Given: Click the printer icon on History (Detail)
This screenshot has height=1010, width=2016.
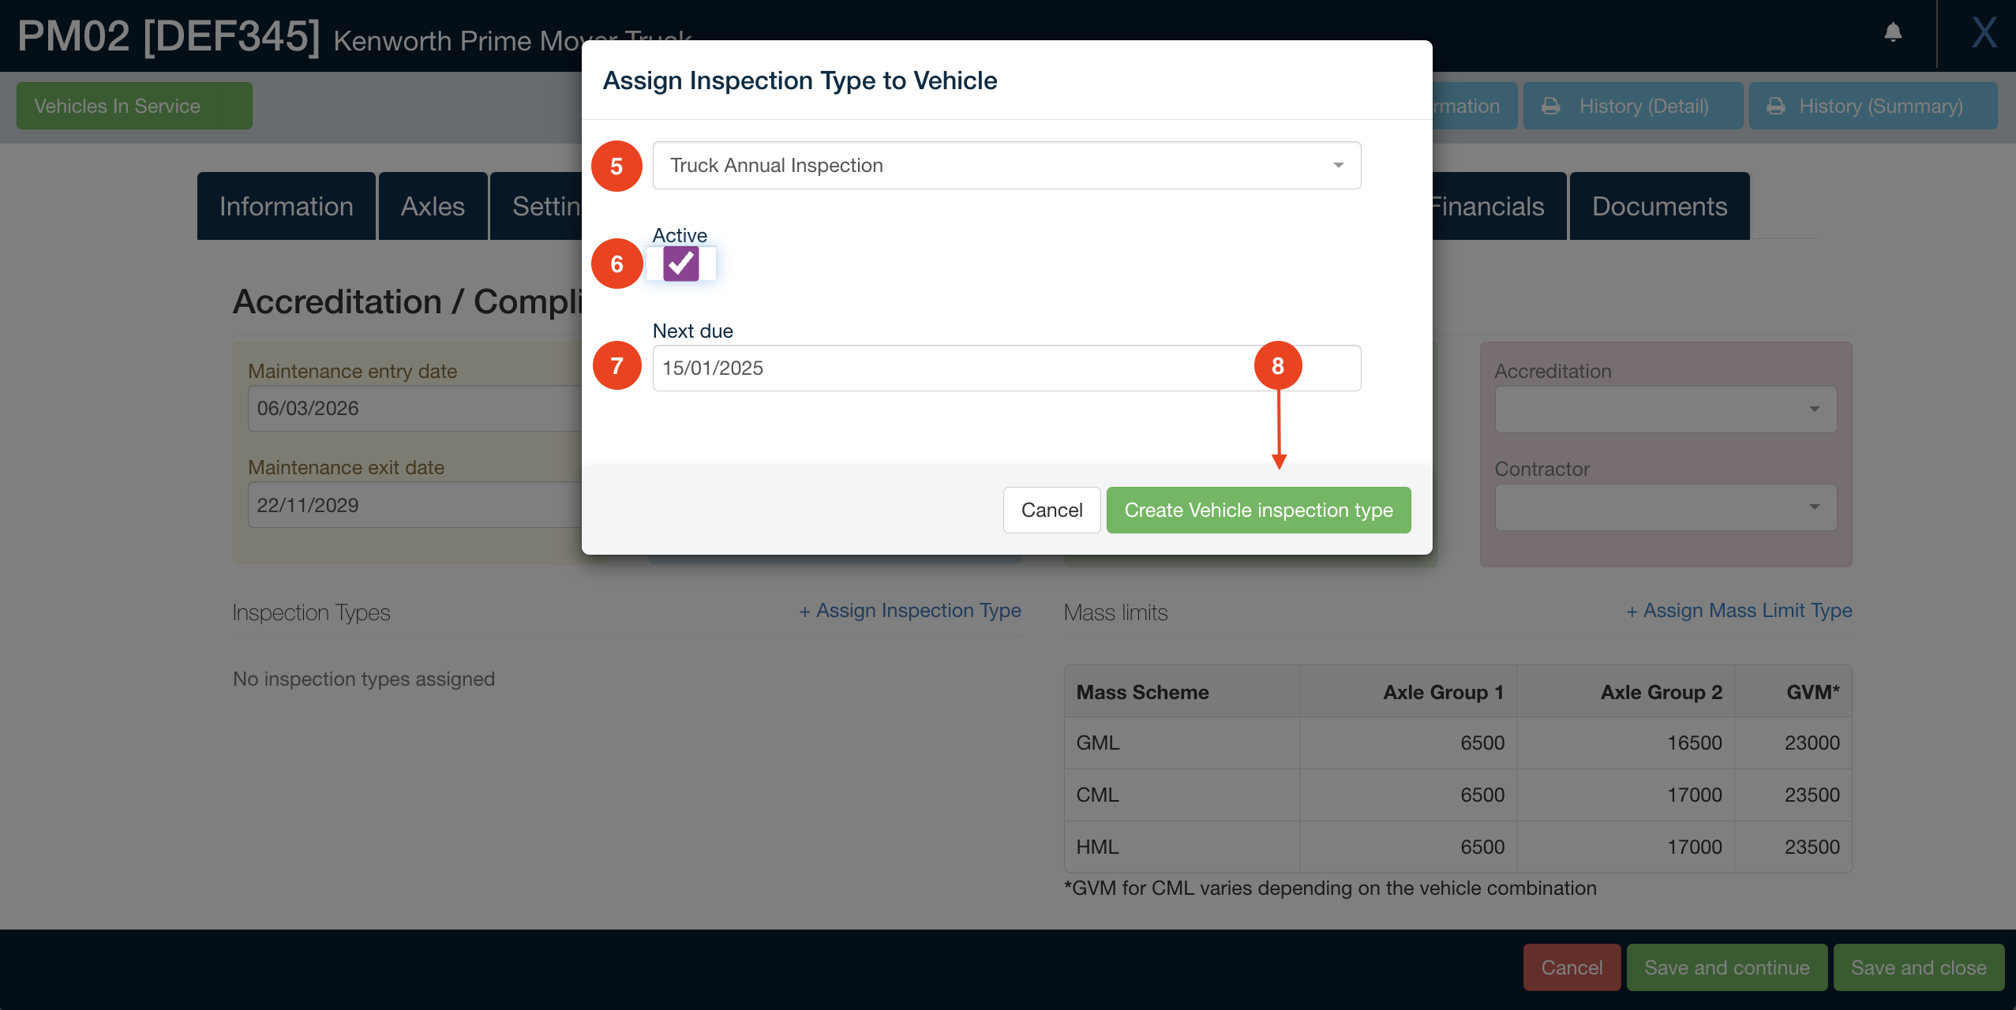Looking at the screenshot, I should 1550,106.
